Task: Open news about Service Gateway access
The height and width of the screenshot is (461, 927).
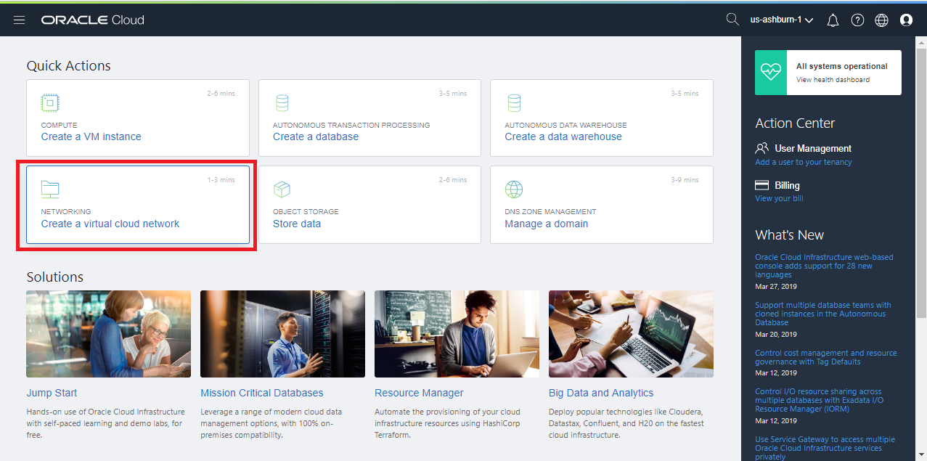Action: point(825,448)
